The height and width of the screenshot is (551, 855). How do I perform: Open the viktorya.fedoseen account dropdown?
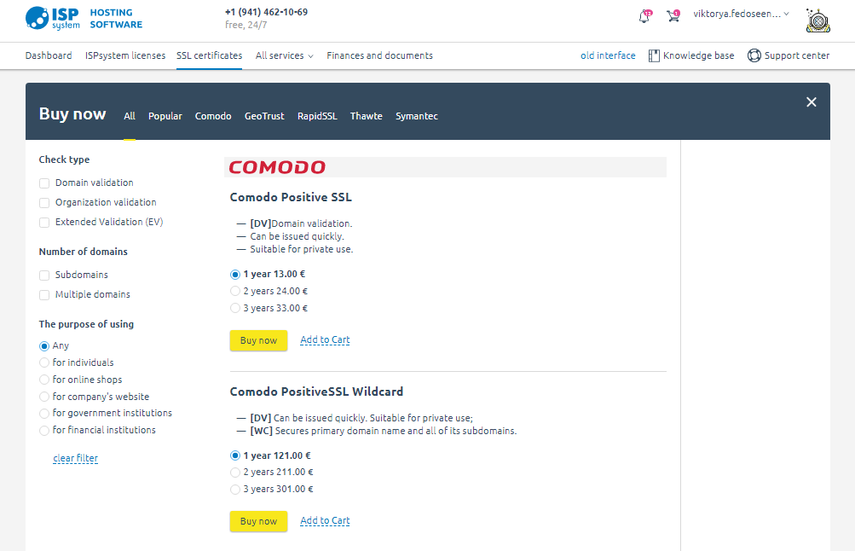741,14
